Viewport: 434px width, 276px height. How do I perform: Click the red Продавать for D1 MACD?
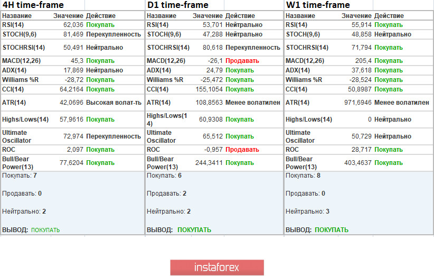tap(242, 61)
